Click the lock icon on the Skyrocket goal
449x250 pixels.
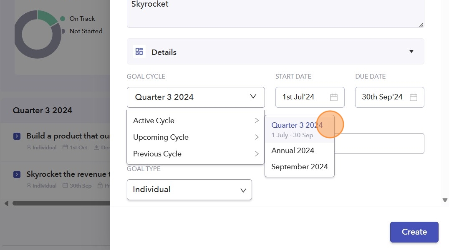point(100,186)
